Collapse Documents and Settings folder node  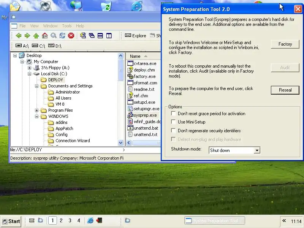coord(36,86)
